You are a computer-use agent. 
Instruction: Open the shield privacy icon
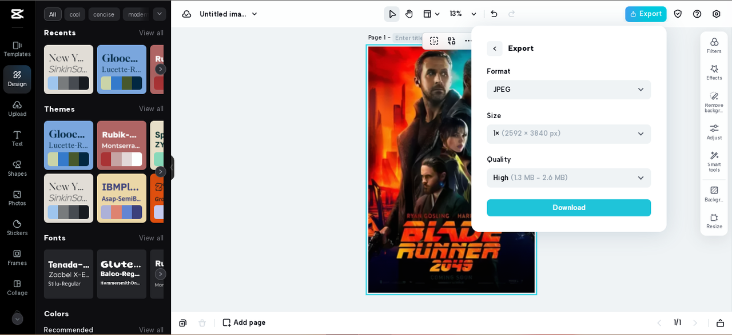pyautogui.click(x=678, y=14)
